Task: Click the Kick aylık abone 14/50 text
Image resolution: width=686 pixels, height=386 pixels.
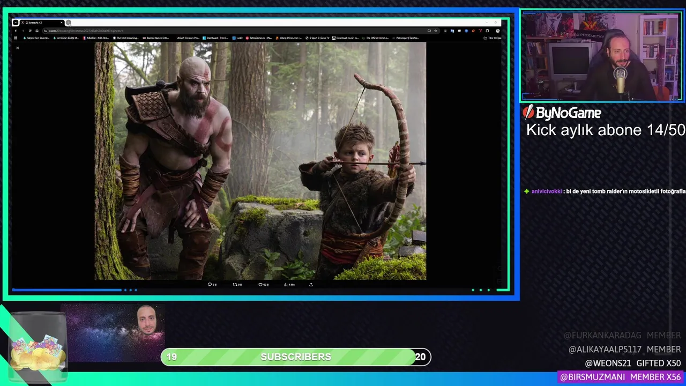Action: pos(606,130)
